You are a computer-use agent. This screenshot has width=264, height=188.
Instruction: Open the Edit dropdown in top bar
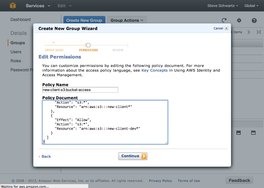[x=65, y=6]
